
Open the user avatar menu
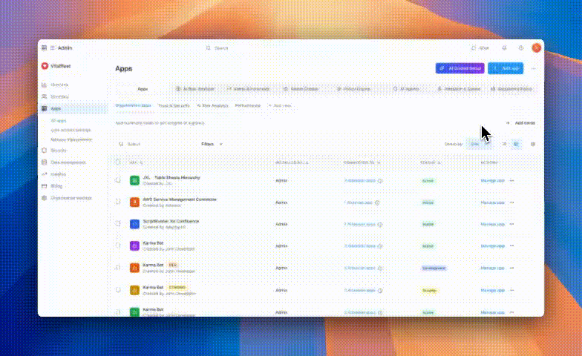(536, 47)
